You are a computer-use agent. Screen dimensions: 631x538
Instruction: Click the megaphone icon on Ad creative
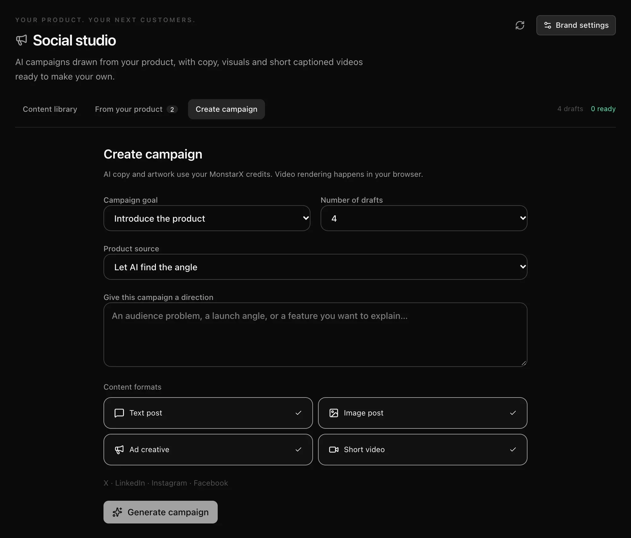tap(119, 450)
